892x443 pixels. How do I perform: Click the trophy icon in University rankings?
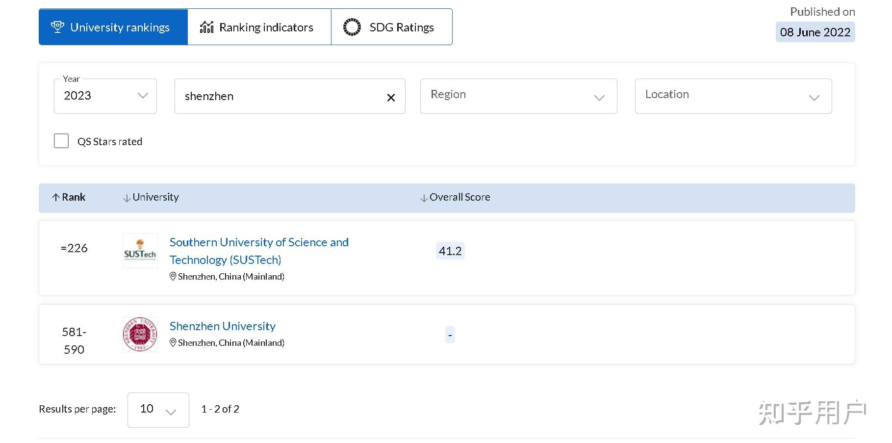pos(57,27)
